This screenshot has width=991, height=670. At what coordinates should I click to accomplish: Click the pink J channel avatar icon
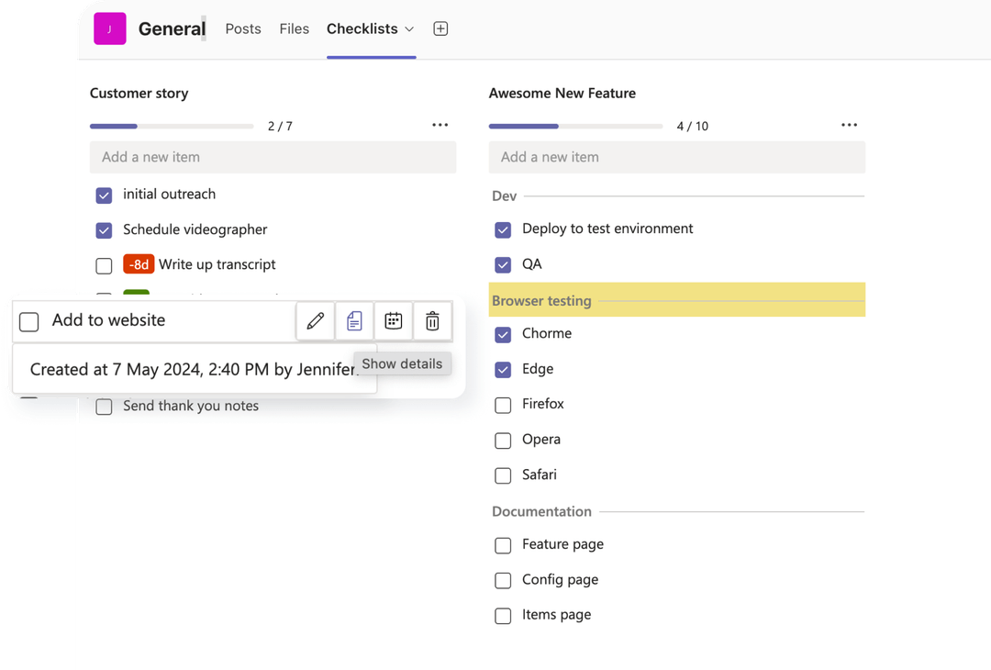click(x=109, y=28)
